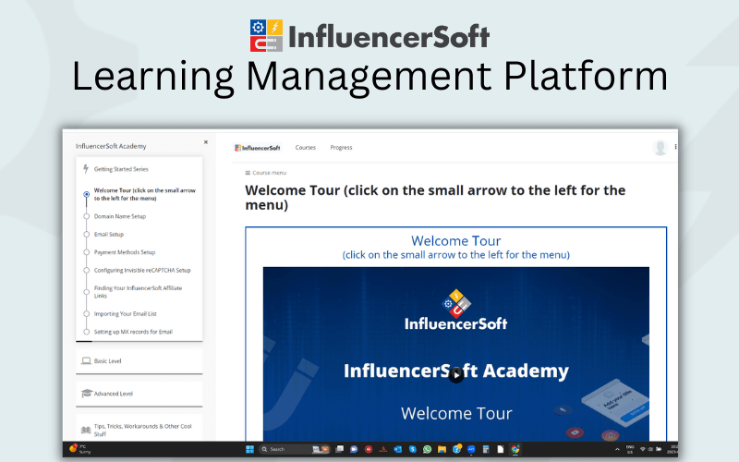Expand the Advanced Level section
The image size is (739, 462).
pos(139,394)
